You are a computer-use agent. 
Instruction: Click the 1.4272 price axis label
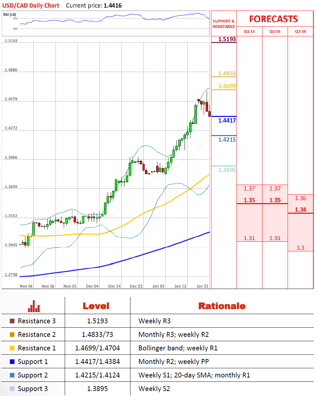(x=11, y=128)
